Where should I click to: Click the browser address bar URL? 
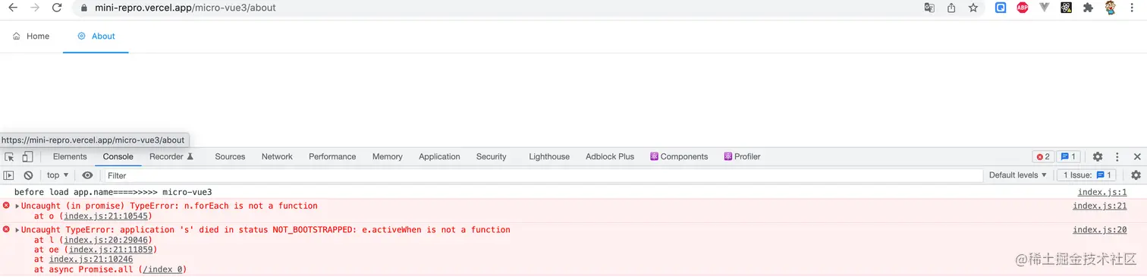point(185,8)
